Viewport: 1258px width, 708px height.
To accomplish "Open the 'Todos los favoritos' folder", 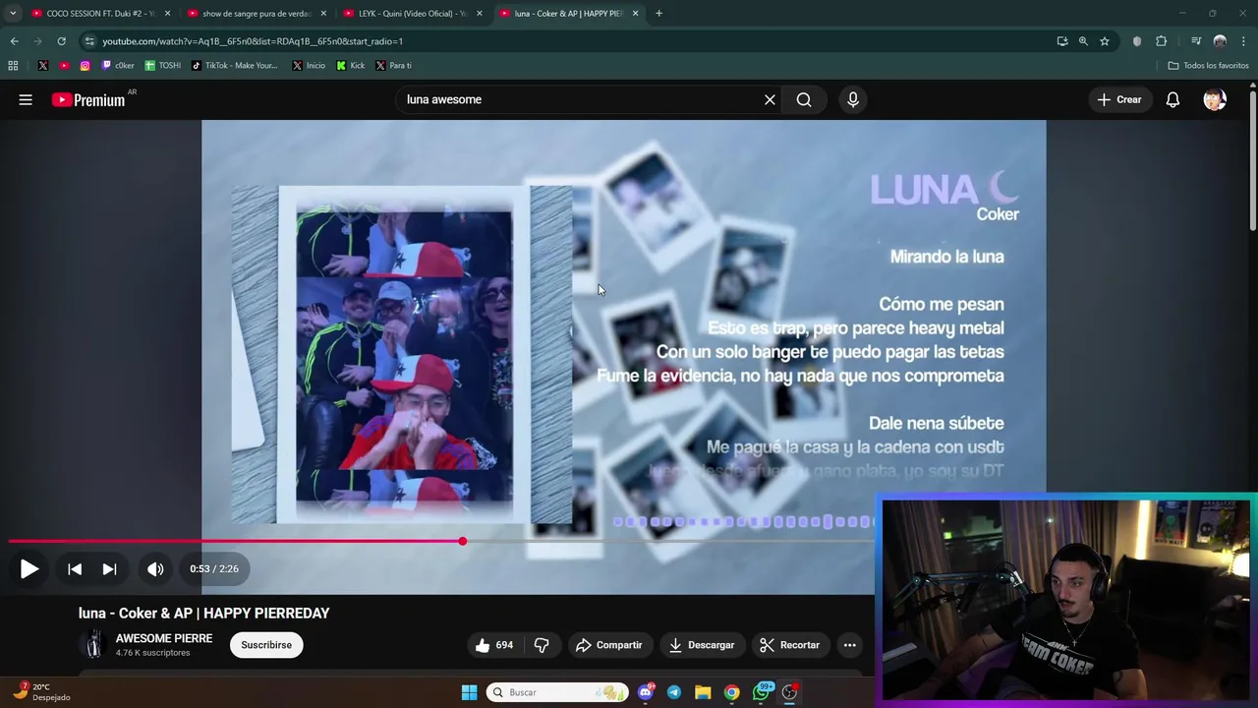I will [x=1208, y=66].
